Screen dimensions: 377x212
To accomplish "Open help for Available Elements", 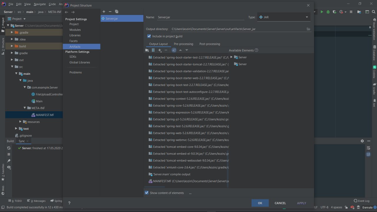I will coord(256,50).
